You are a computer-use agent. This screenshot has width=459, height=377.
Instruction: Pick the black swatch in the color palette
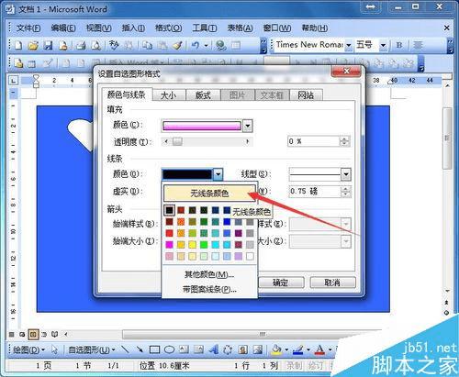tap(169, 210)
